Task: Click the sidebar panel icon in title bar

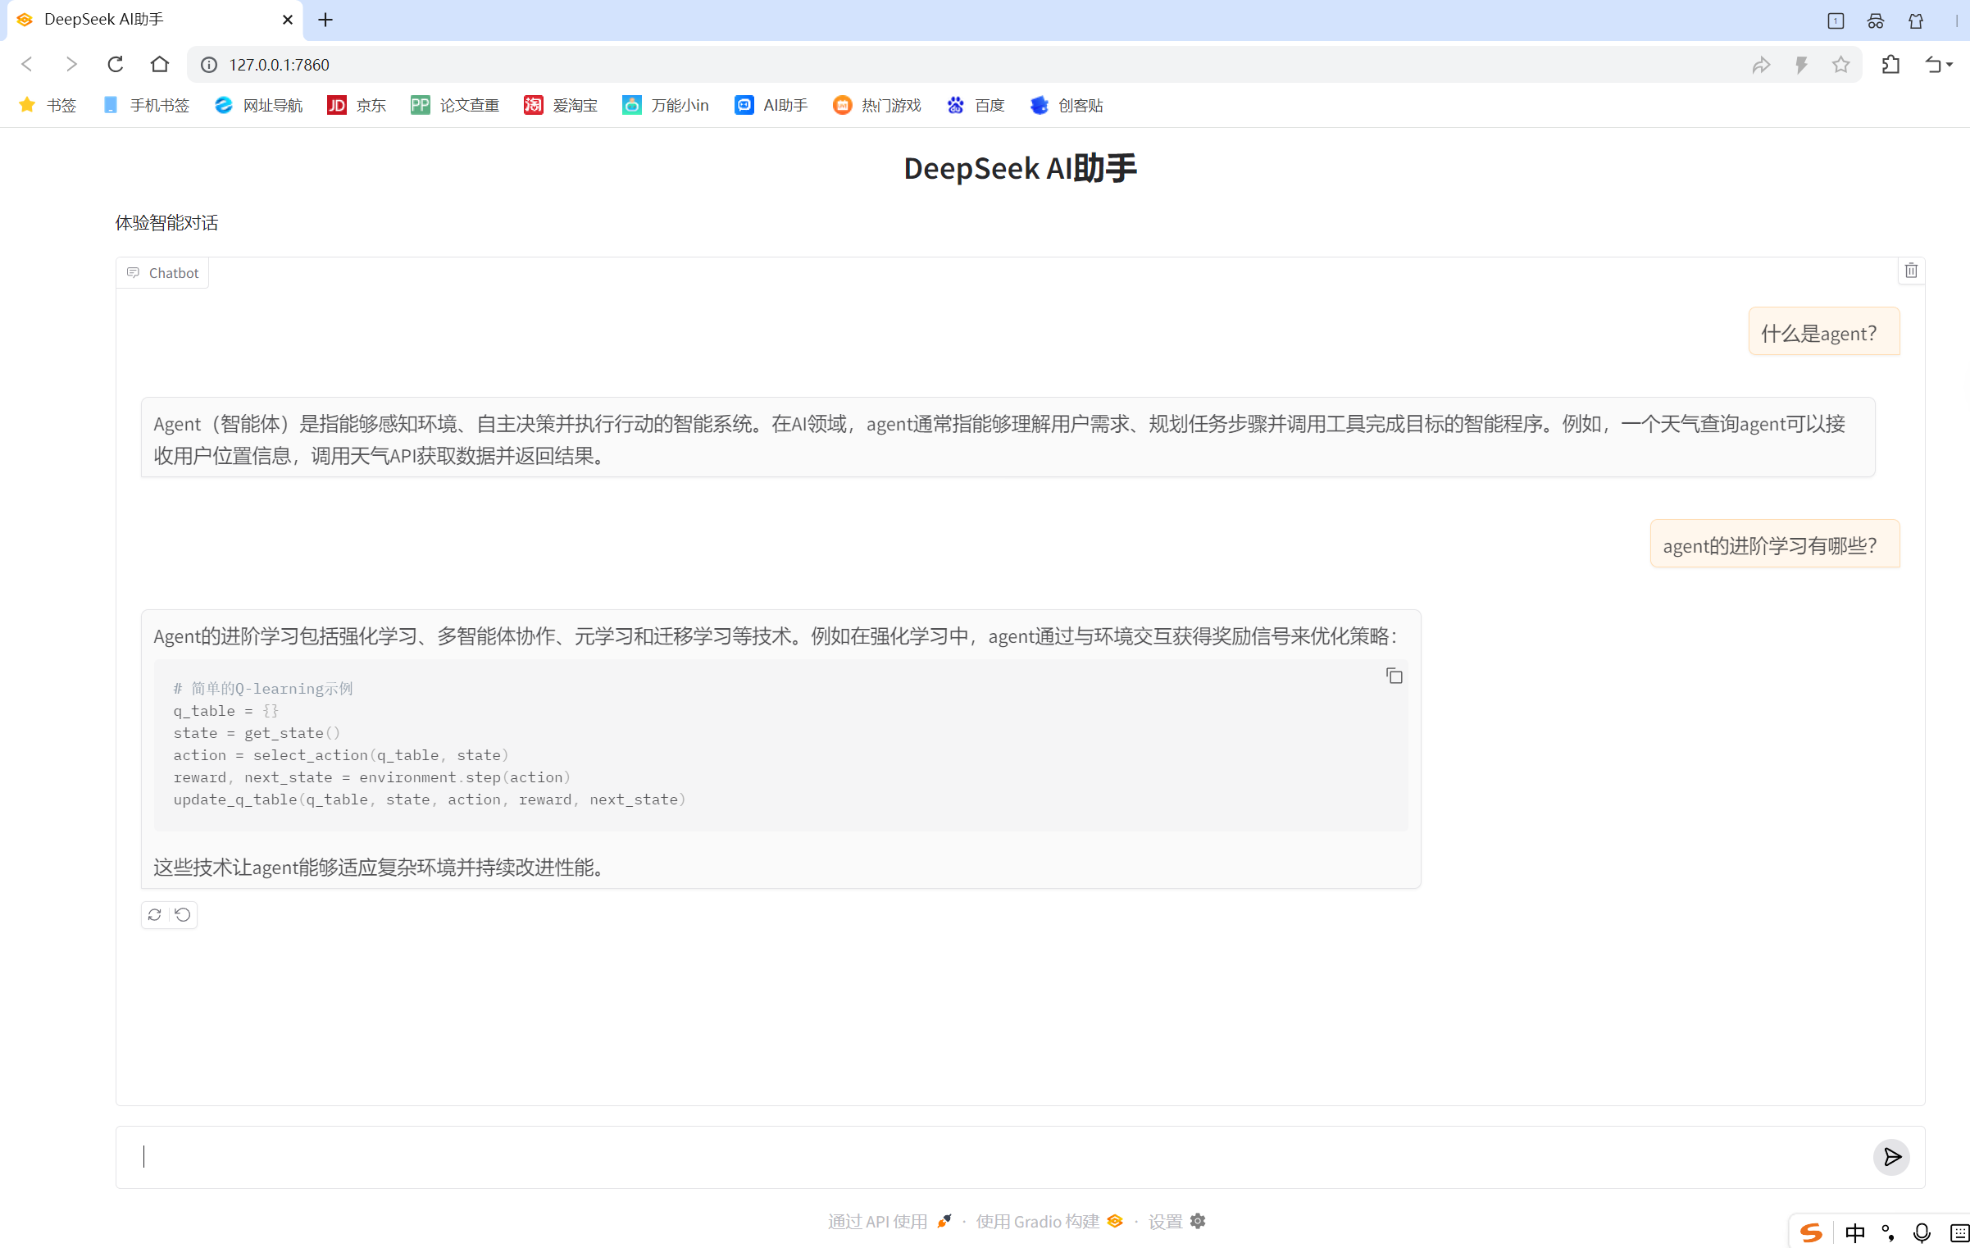Action: coord(1836,20)
